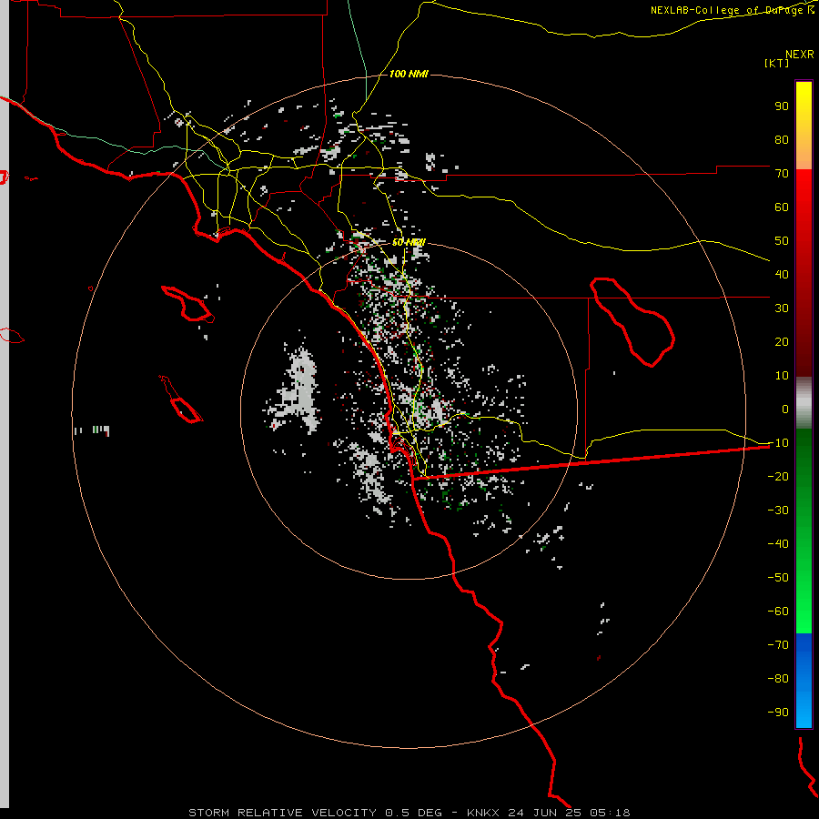Click the large offshore gray velocity echo
819x819 pixels.
(x=299, y=389)
